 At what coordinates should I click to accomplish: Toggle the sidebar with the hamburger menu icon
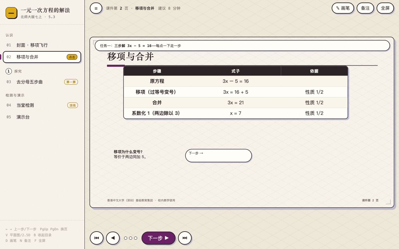[x=96, y=8]
